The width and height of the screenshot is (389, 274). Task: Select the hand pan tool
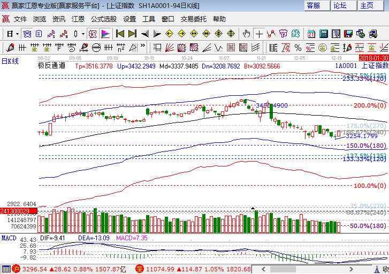[246, 34]
